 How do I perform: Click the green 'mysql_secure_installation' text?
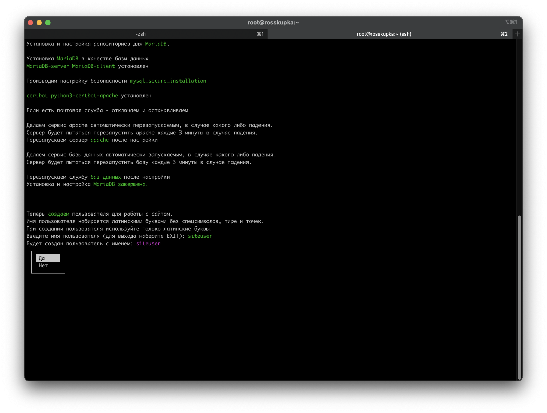(x=168, y=81)
